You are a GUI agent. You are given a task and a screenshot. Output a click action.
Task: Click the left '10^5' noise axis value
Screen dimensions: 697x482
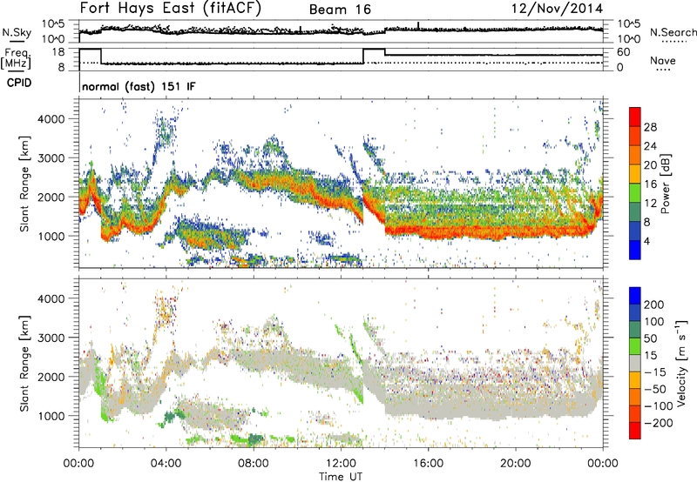point(53,24)
